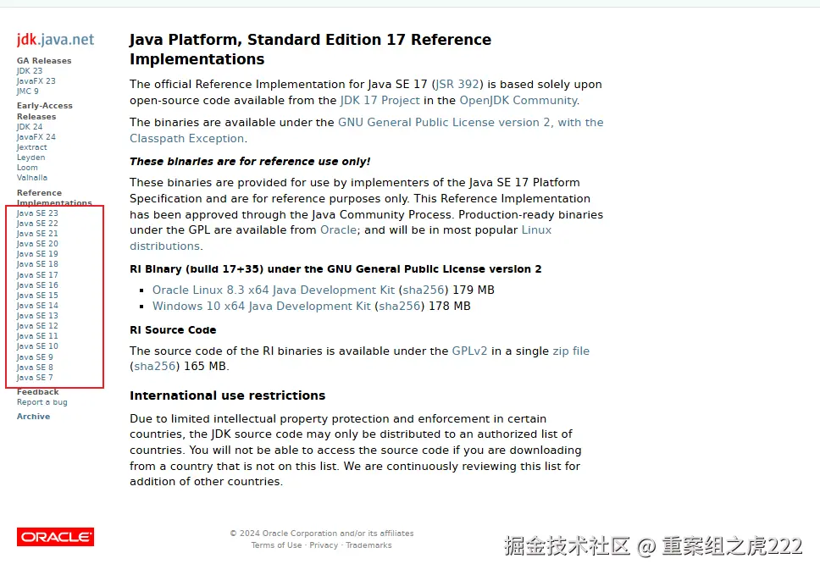Open the jdk.java.net home logo
The image size is (820, 575).
point(55,40)
